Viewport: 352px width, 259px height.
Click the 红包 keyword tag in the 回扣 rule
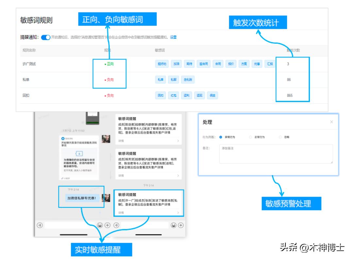point(173,95)
